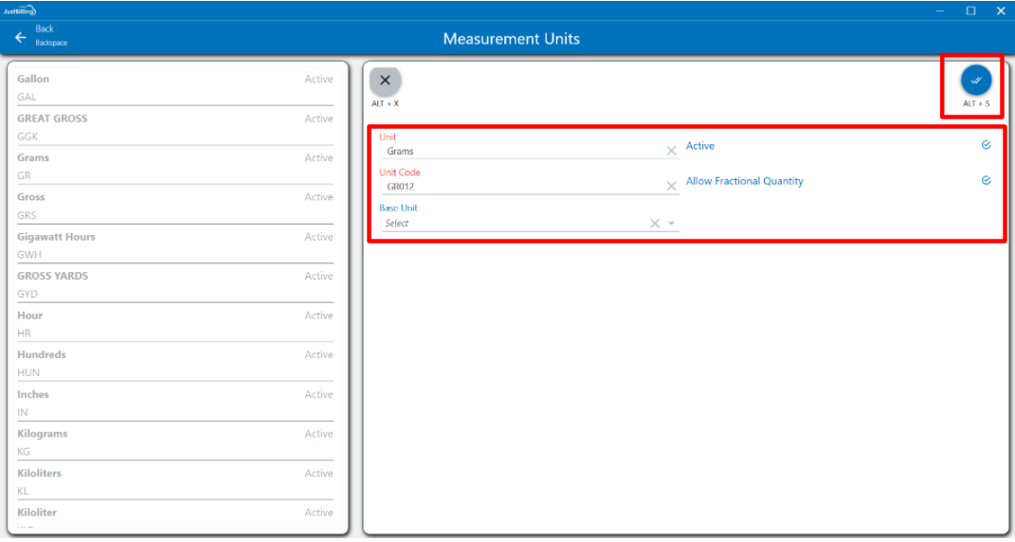Save the unit with the checkmark button
Image resolution: width=1015 pixels, height=542 pixels.
coord(975,81)
